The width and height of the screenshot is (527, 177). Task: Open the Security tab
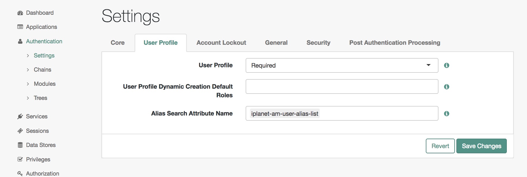click(x=318, y=43)
